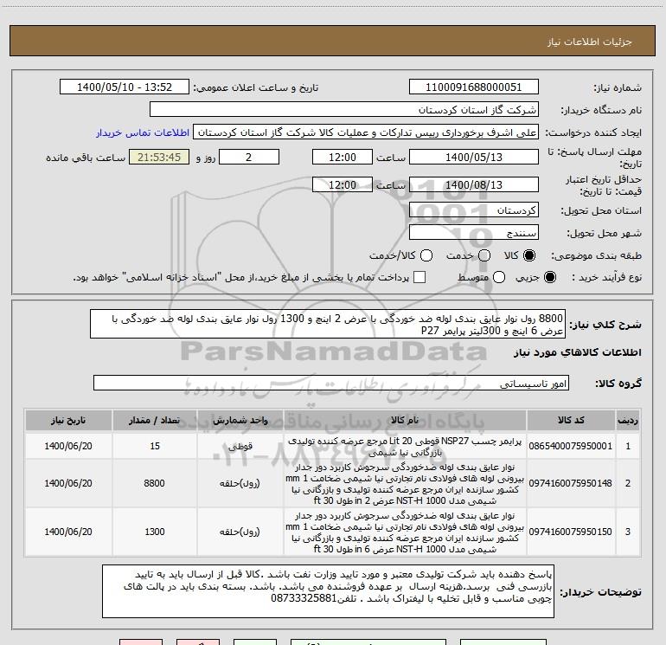Screen dimensions: 666x645
Task: Click quantity 8800 in row 2
Action: [154, 483]
